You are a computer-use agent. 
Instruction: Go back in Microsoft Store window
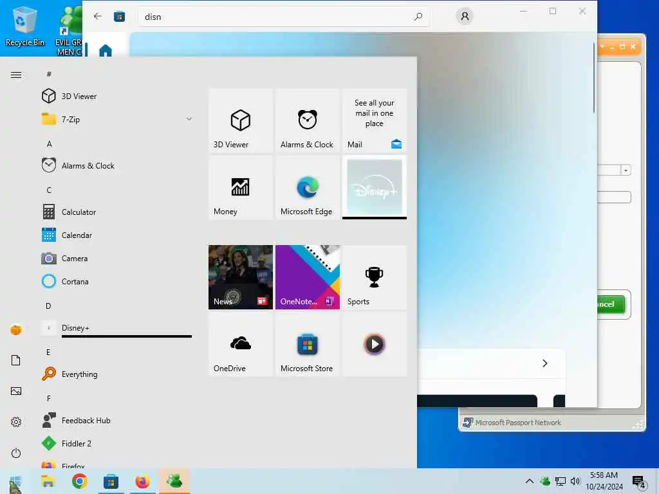[98, 16]
